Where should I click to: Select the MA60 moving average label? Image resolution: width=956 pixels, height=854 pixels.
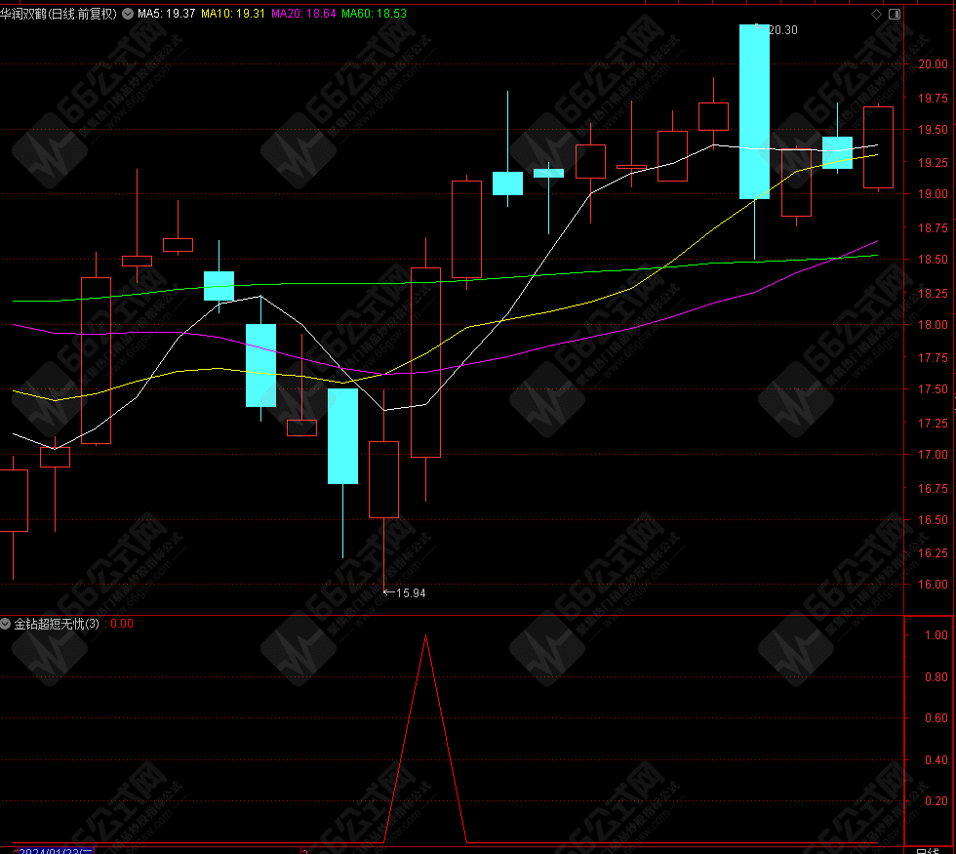coord(374,15)
